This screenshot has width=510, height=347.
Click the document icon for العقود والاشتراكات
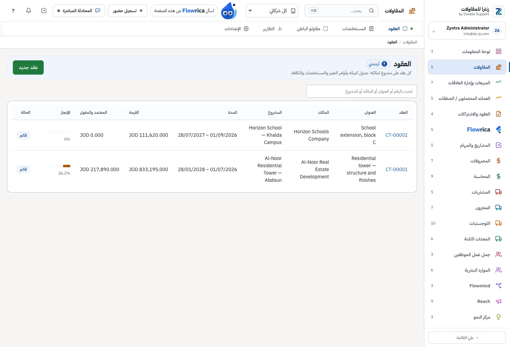pyautogui.click(x=499, y=114)
